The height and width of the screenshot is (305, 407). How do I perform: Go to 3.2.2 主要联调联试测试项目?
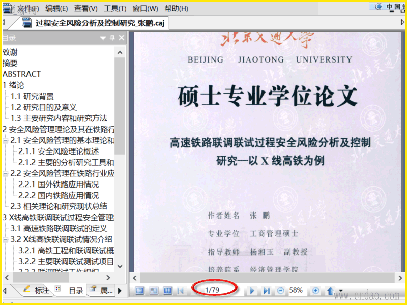pos(66,261)
